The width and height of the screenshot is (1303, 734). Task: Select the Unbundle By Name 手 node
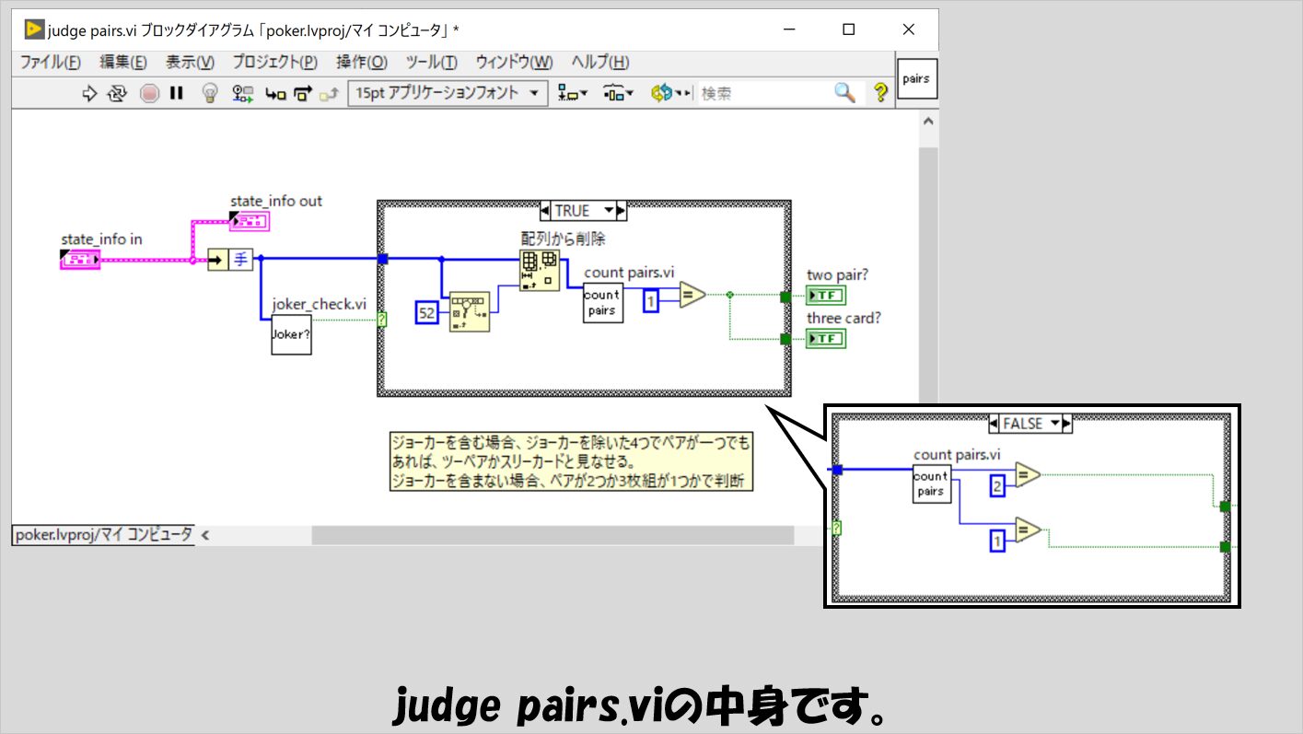[x=230, y=260]
